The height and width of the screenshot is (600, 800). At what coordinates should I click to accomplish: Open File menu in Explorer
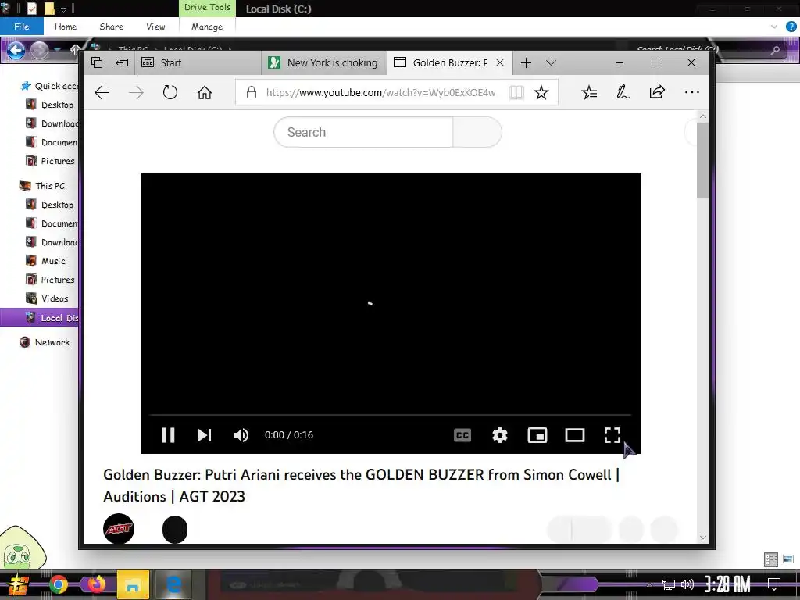point(21,27)
